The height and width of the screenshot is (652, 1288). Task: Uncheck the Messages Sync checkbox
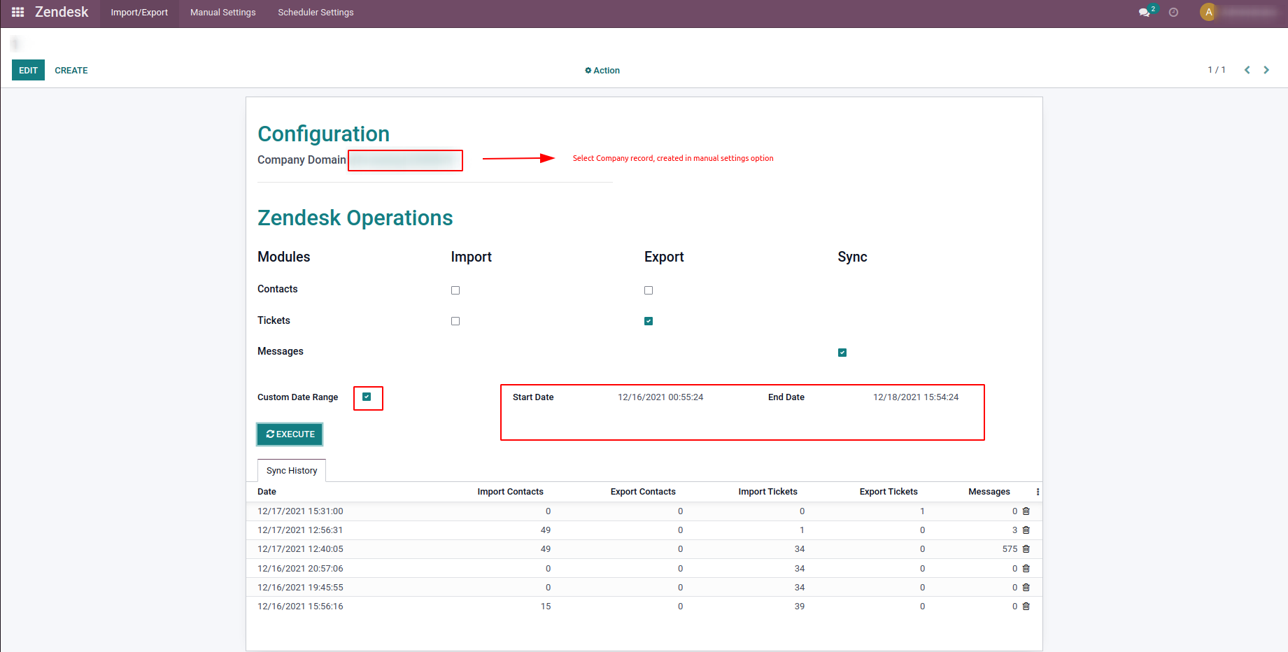(x=842, y=353)
